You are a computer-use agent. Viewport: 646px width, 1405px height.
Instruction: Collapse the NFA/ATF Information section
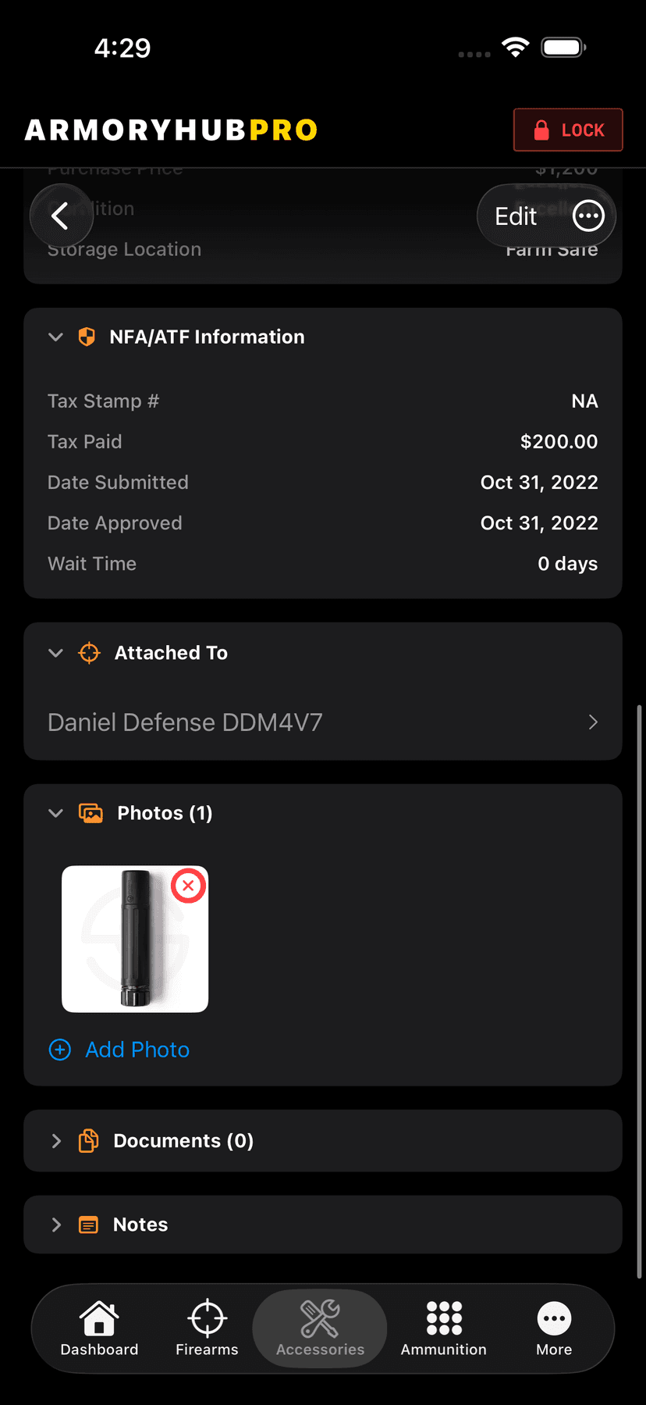[55, 337]
